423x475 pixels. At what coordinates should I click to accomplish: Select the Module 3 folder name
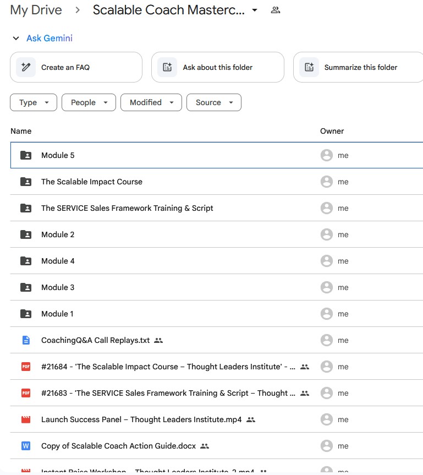tap(58, 287)
